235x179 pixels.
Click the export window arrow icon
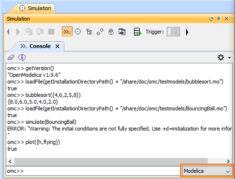(x=122, y=32)
